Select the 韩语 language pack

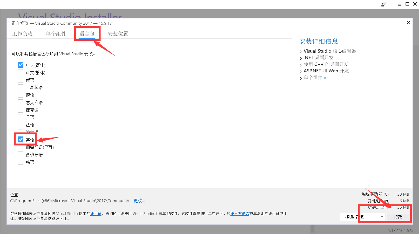(21, 162)
